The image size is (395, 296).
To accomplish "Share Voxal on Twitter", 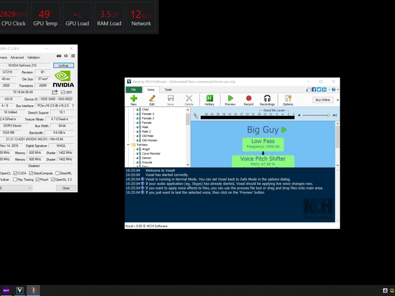I will [x=319, y=89].
